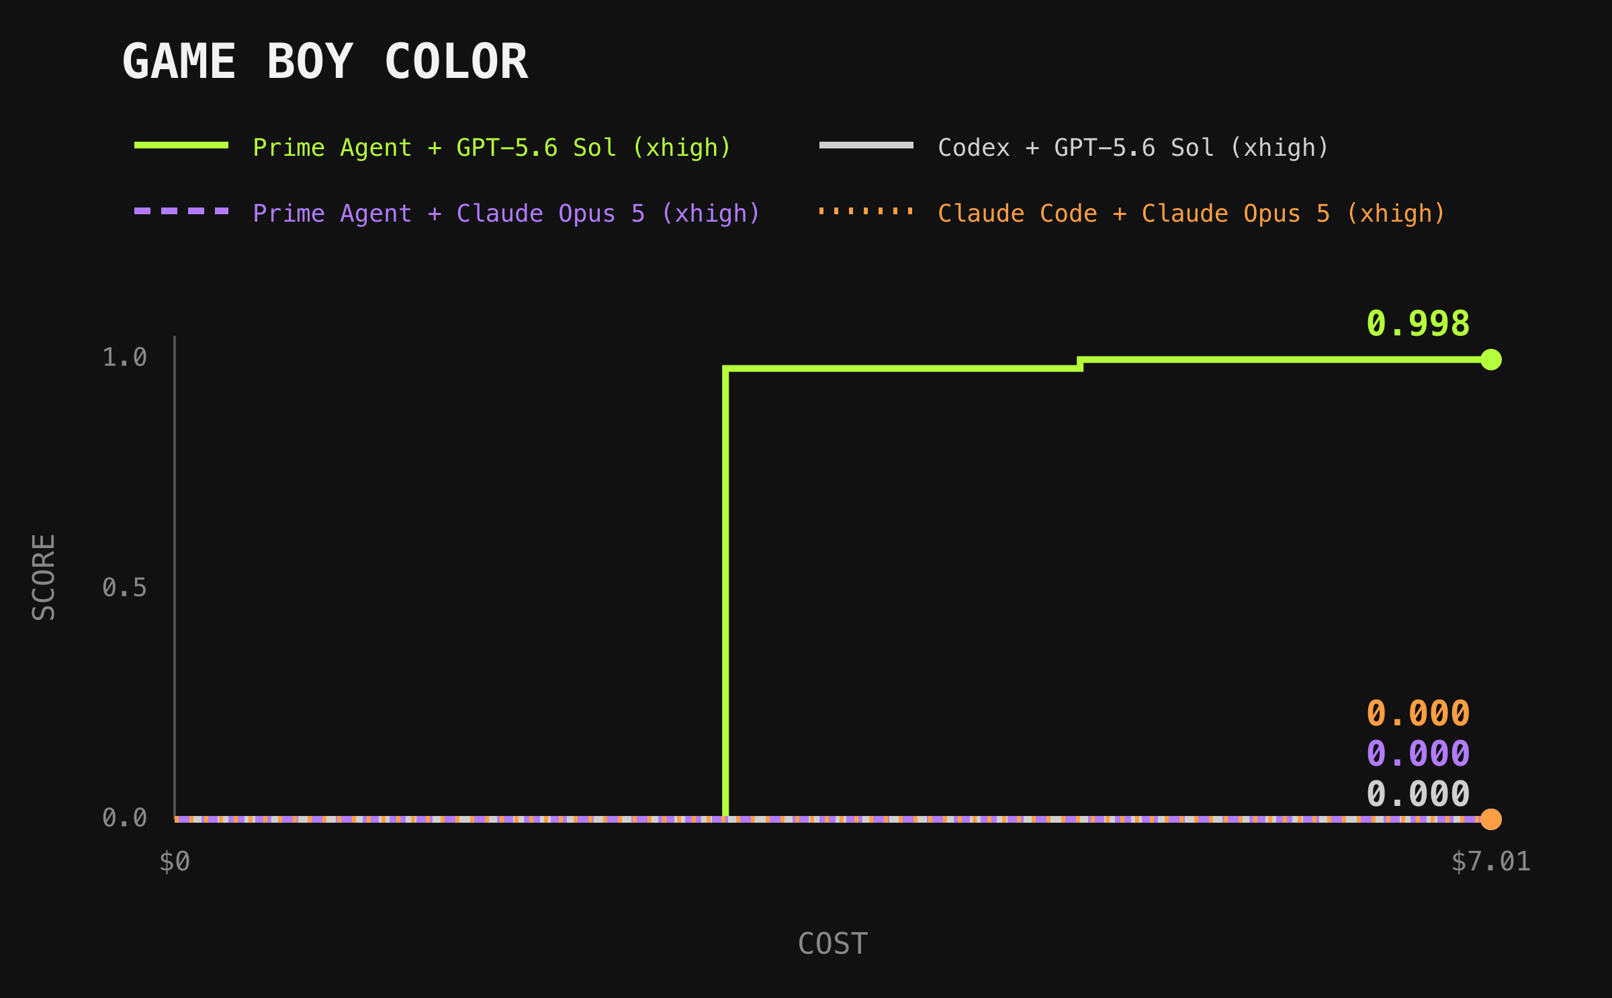Select Prime Agent + GPT-5.6 Sol legend label
The height and width of the screenshot is (998, 1612).
[492, 148]
